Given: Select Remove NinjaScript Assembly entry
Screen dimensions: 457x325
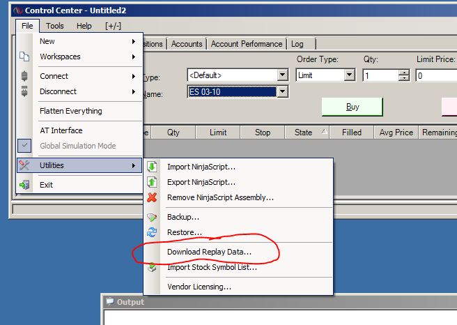Looking at the screenshot, I should pos(238,197).
